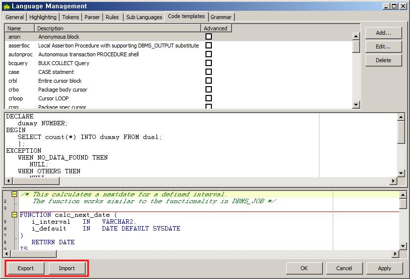Switch to the Highlighting tab
This screenshot has height=279, width=410.
pos(43,17)
